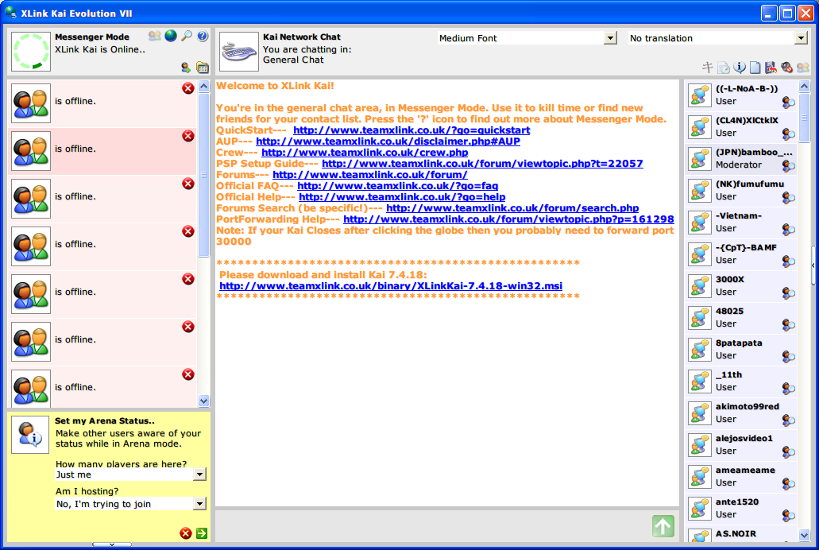The height and width of the screenshot is (550, 819).
Task: Open the QuickStart link
Action: [411, 130]
